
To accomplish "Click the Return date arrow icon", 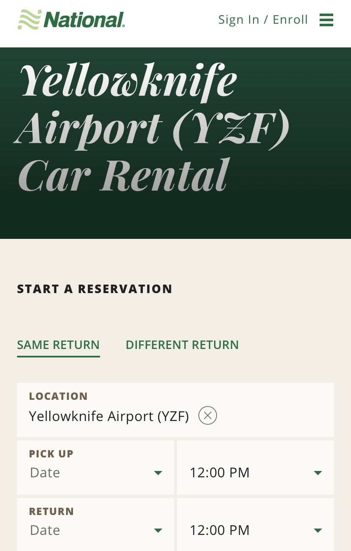I will pyautogui.click(x=158, y=530).
